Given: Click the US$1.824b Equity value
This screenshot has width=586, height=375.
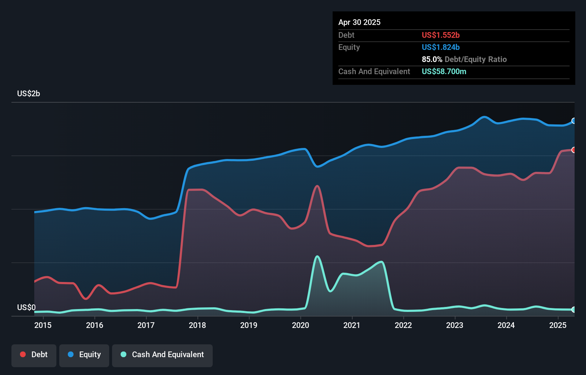Looking at the screenshot, I should coord(441,47).
